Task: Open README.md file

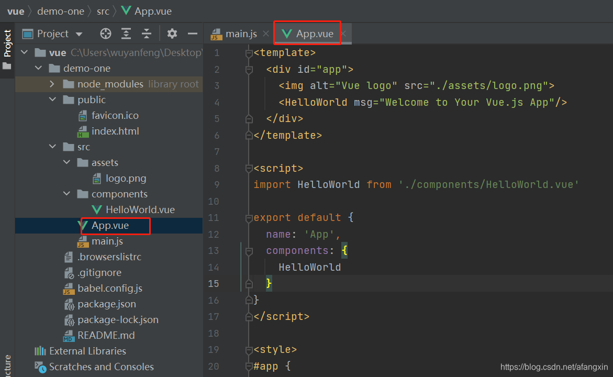Action: point(106,335)
